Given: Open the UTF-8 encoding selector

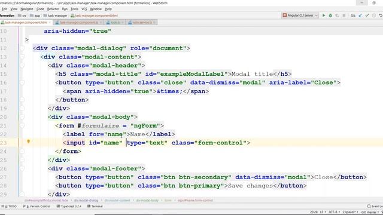Looking at the screenshot, I should (334, 212).
